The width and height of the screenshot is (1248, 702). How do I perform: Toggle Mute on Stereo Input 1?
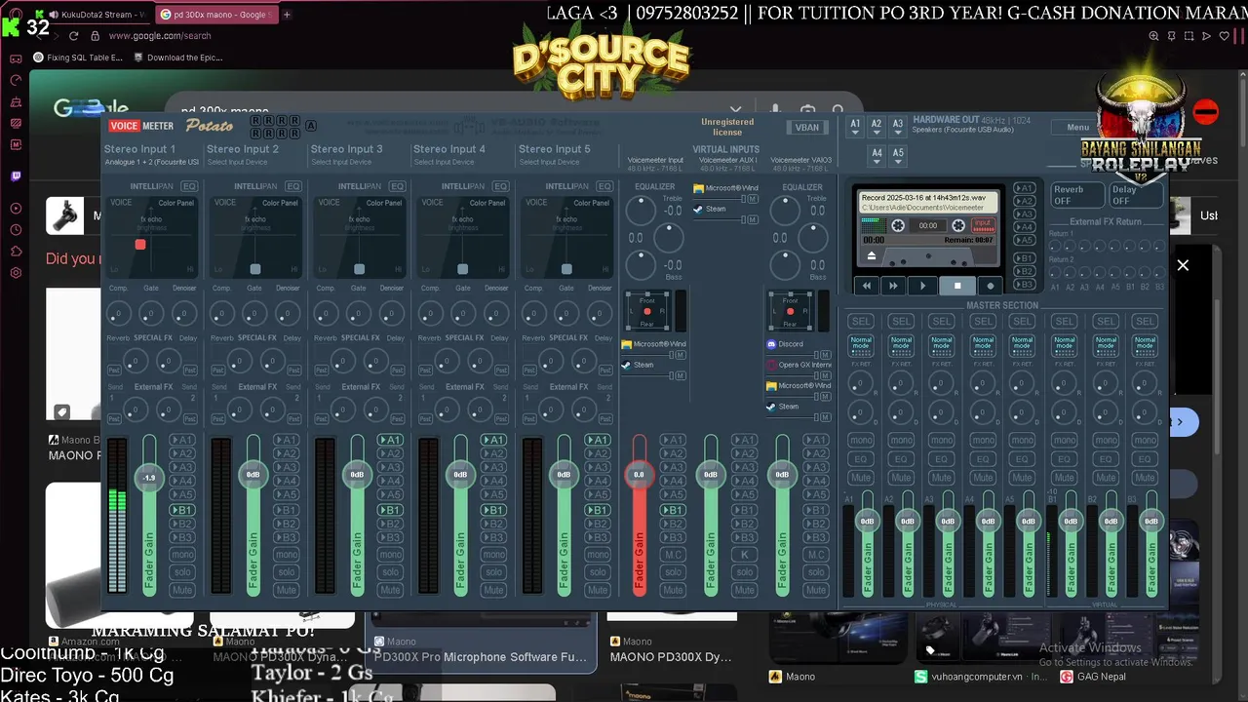click(182, 590)
